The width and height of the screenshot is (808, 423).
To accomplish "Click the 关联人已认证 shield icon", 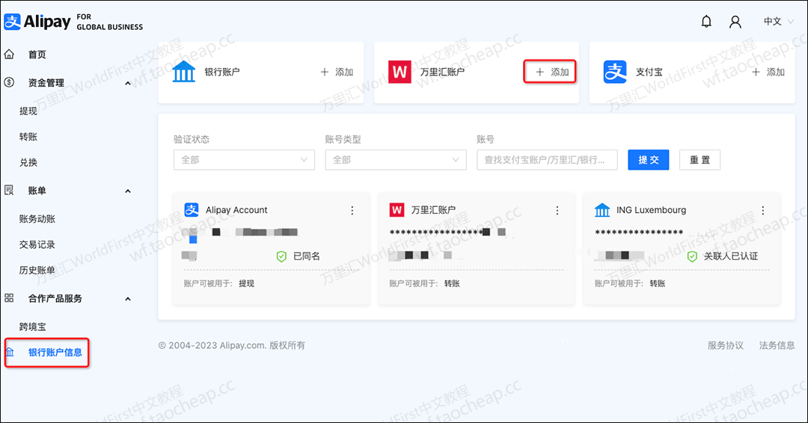I will coord(692,256).
